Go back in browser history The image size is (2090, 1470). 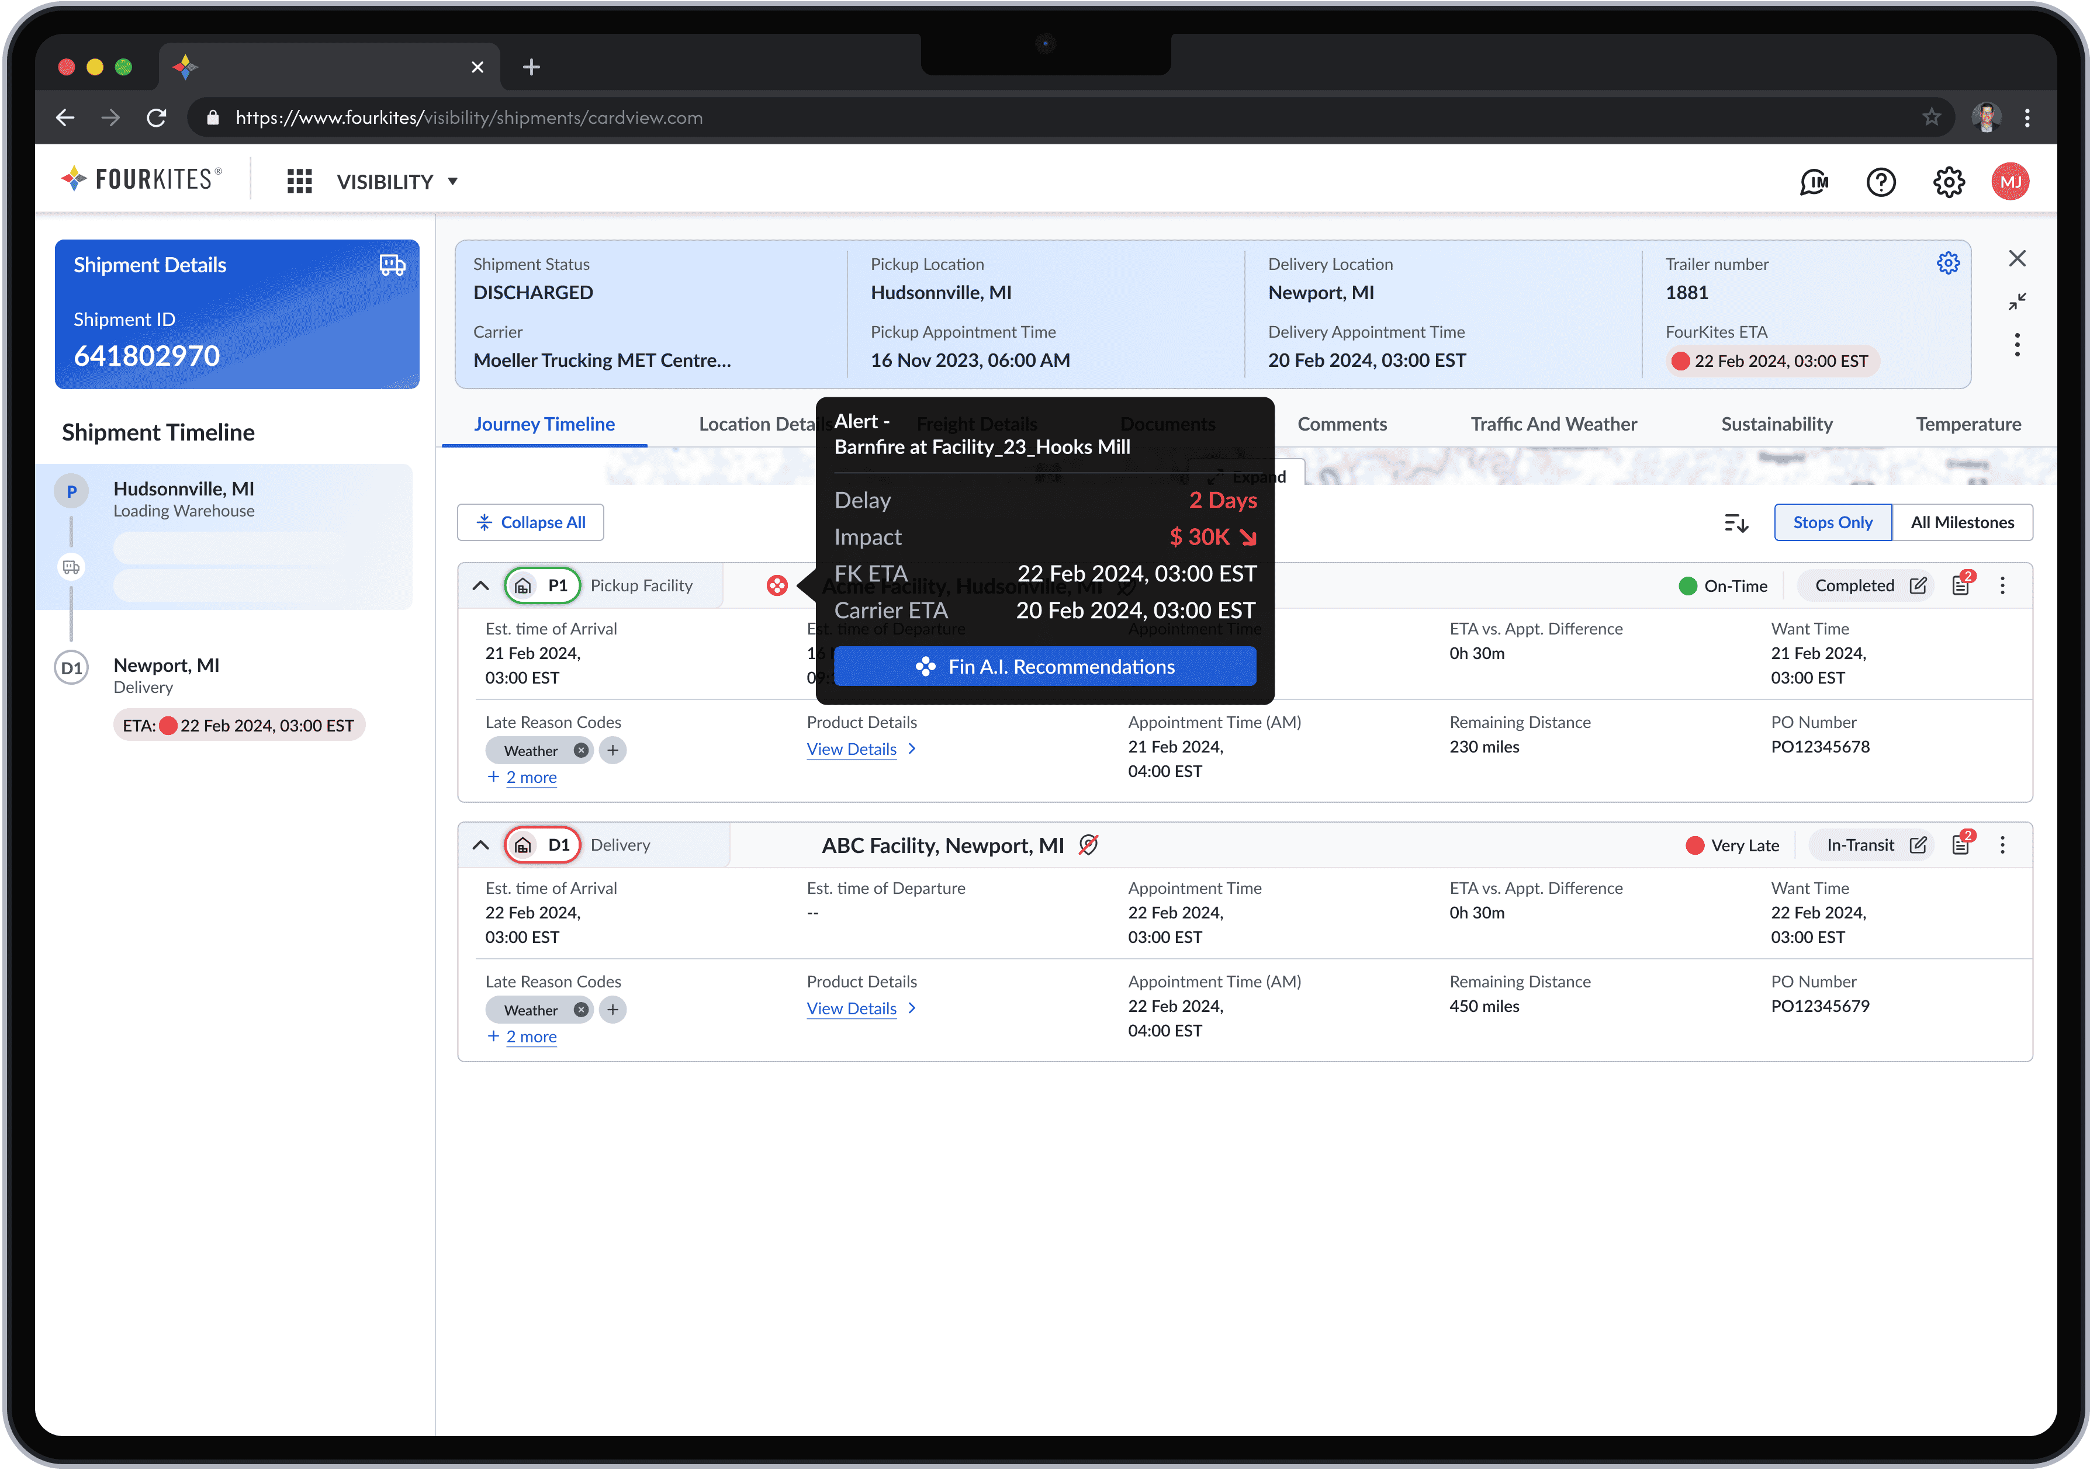click(x=65, y=117)
